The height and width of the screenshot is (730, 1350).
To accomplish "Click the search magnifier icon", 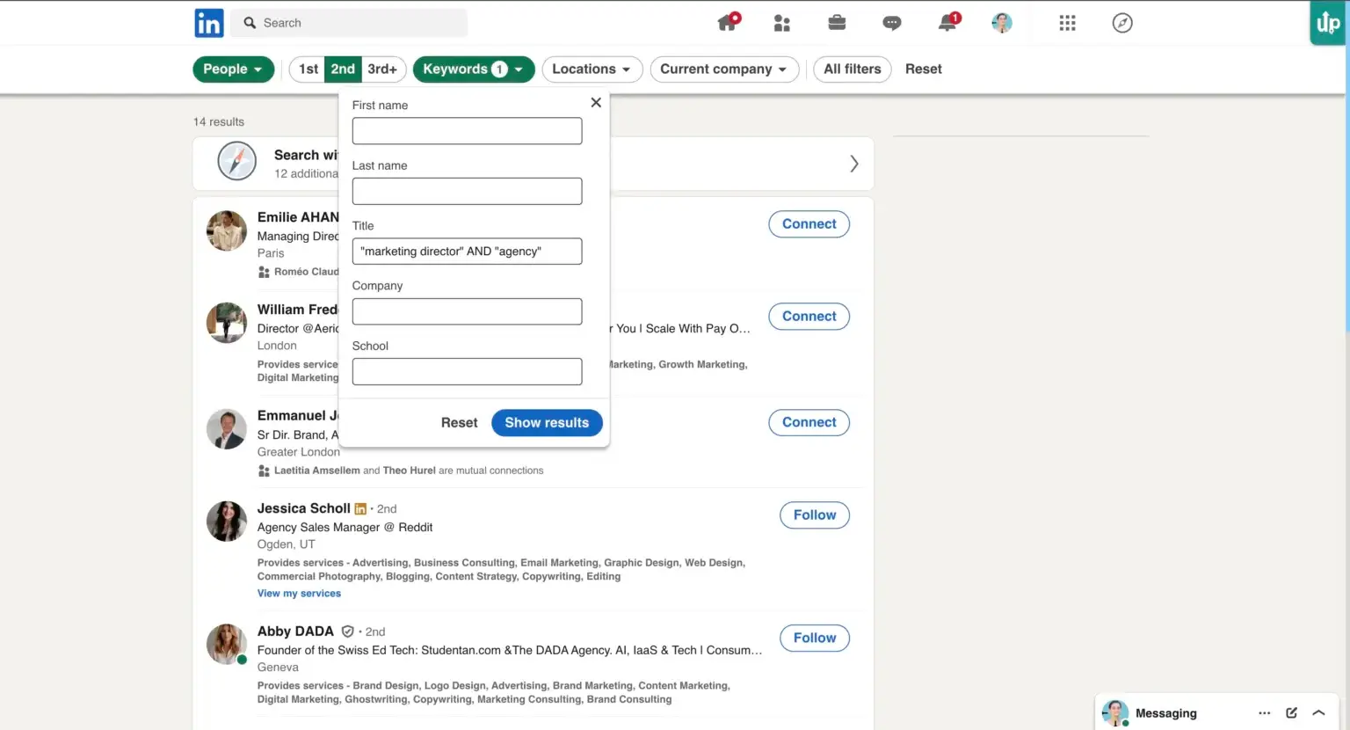I will [250, 23].
